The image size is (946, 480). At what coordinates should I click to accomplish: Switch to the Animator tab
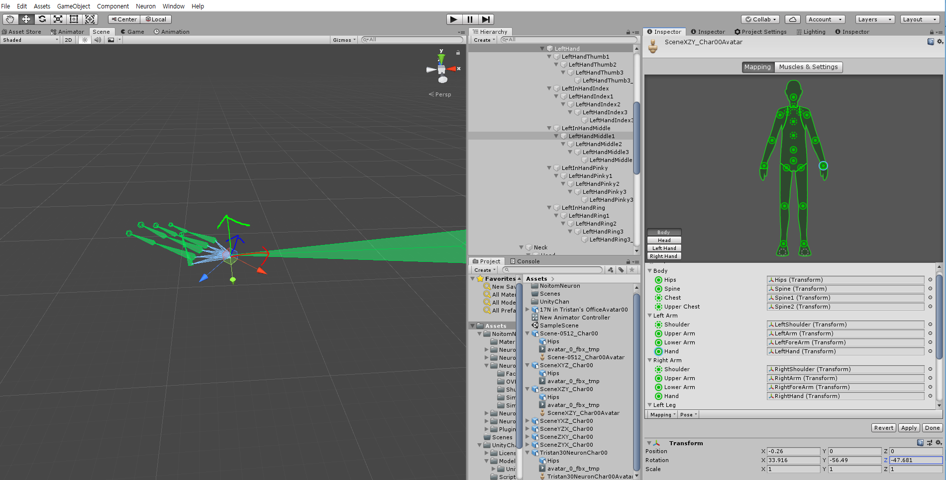[x=68, y=32]
